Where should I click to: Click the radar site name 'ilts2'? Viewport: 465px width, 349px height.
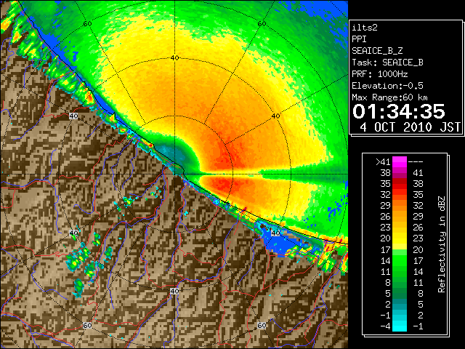[x=365, y=28]
